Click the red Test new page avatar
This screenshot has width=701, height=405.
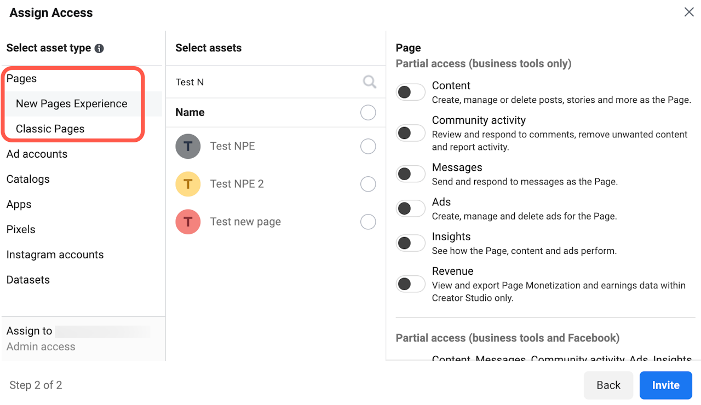tap(188, 222)
